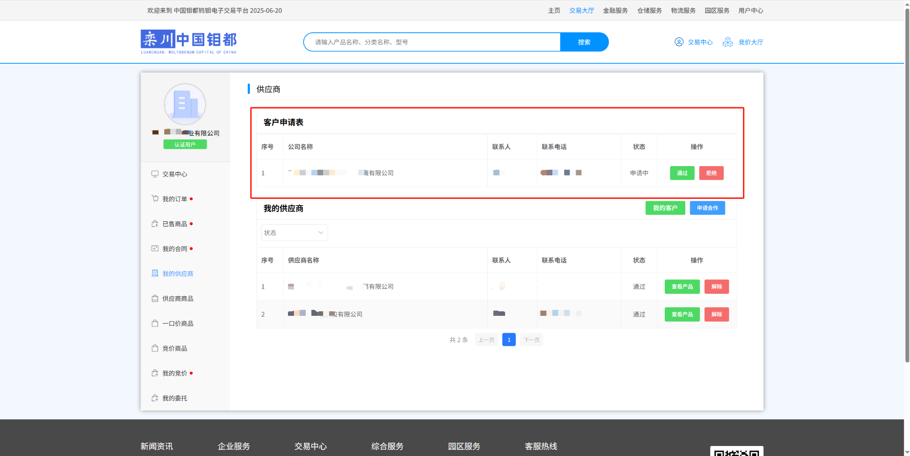
Task: Click the 竞价大厅 cubes icon
Action: coord(728,42)
